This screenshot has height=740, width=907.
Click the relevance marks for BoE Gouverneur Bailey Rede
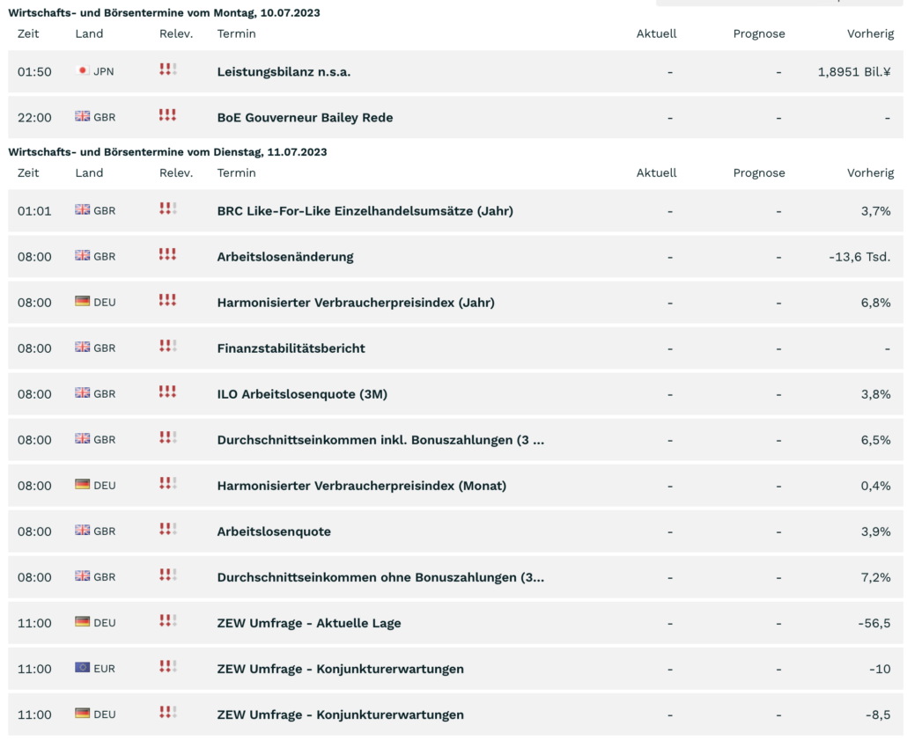point(167,115)
